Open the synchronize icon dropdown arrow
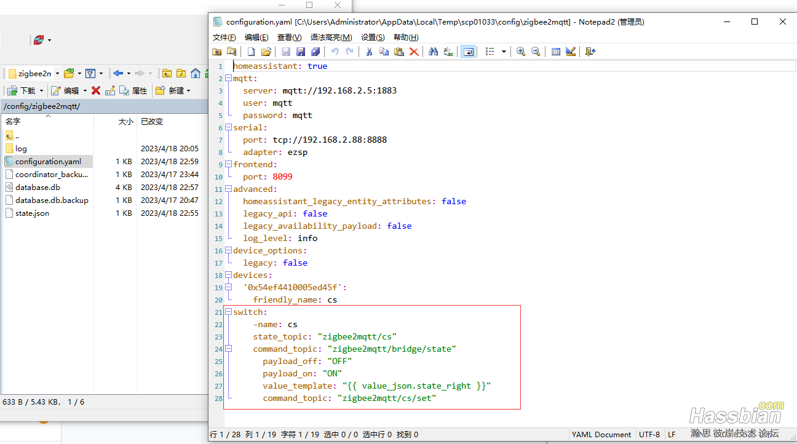797x444 pixels. [49, 41]
